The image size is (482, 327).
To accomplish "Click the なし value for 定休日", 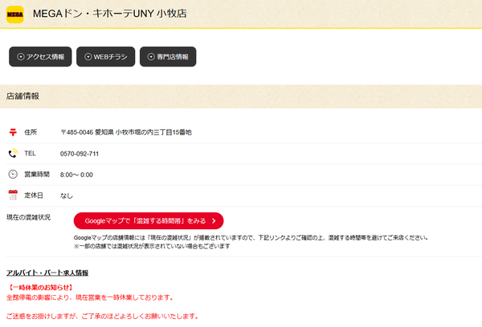I will [x=67, y=196].
